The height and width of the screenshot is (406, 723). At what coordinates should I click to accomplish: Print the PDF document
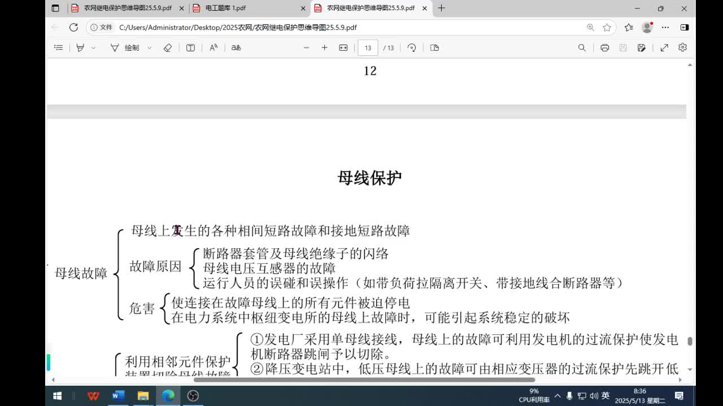click(x=605, y=48)
